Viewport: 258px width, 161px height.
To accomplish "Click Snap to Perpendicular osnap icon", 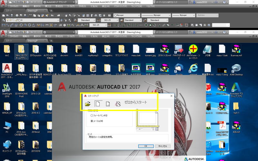I will click(x=159, y=25).
